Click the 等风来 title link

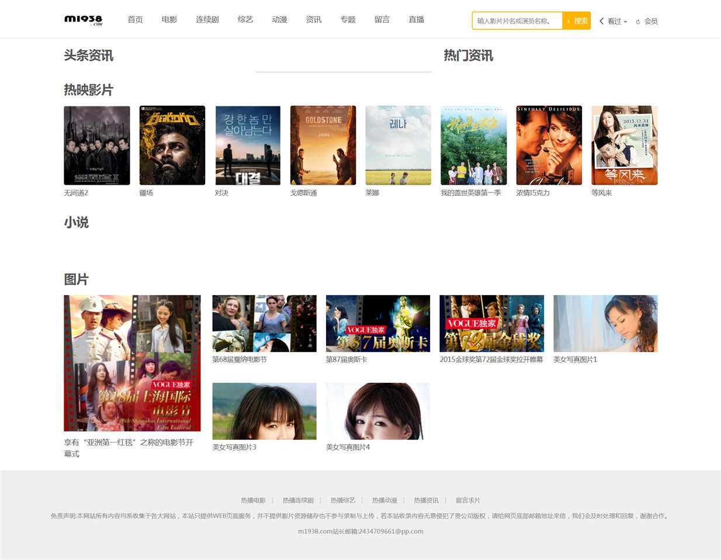click(602, 193)
